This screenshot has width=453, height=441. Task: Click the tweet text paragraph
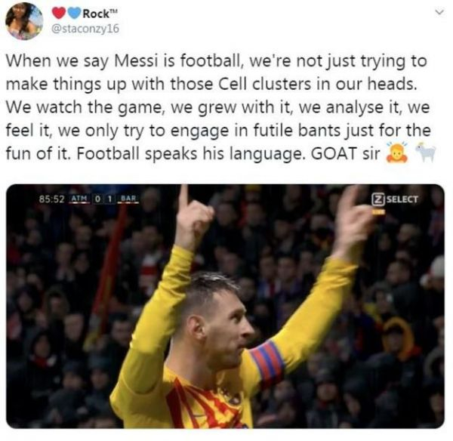click(219, 107)
